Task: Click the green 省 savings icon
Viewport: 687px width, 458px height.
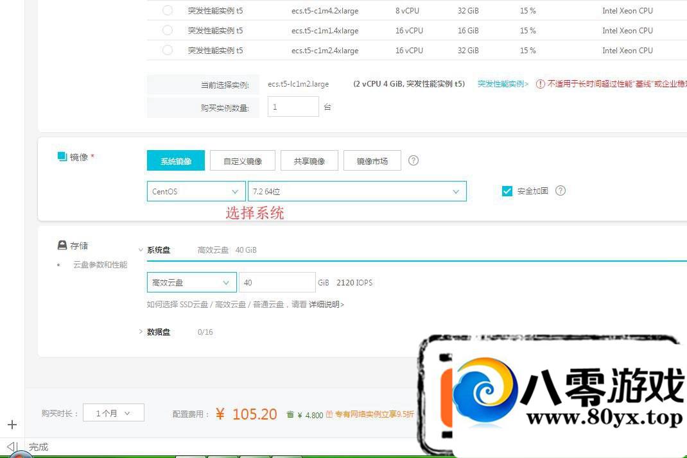Action: pos(290,415)
